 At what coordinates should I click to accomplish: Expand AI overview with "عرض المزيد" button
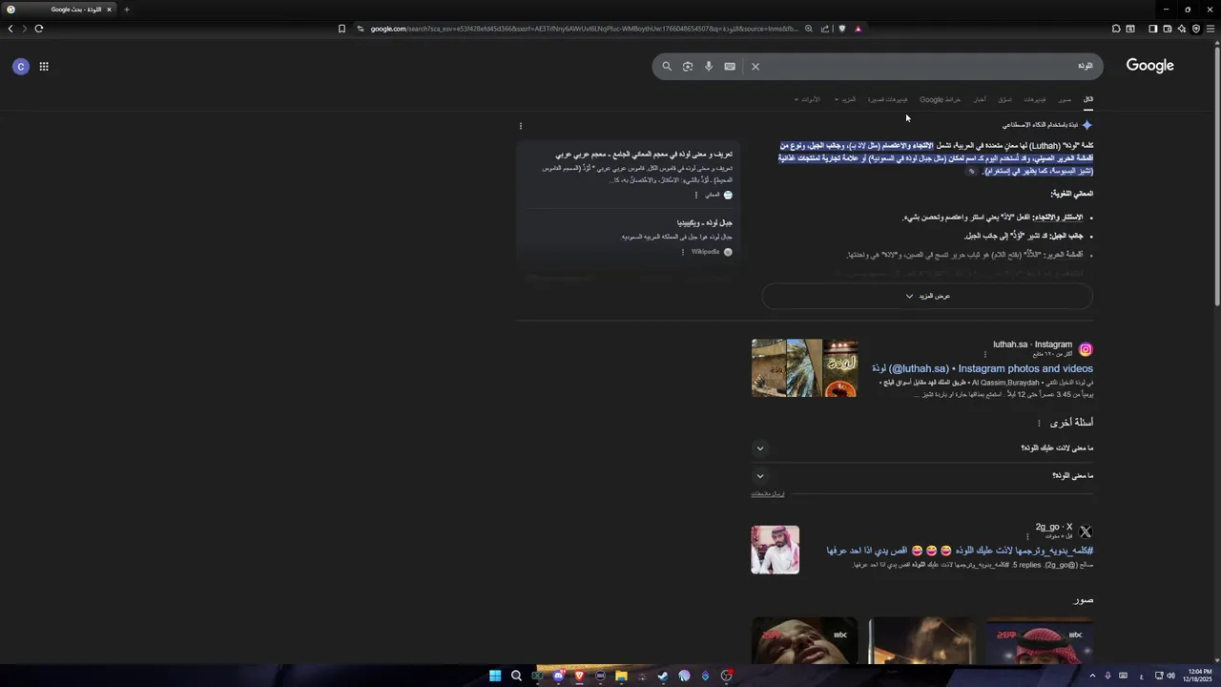click(927, 296)
